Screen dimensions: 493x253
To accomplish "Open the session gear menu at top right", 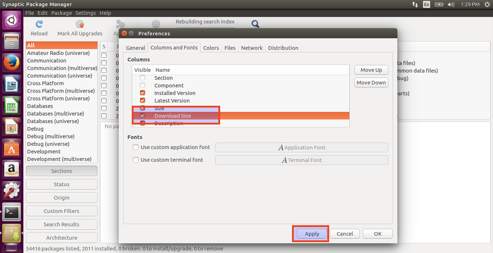I will coord(487,5).
